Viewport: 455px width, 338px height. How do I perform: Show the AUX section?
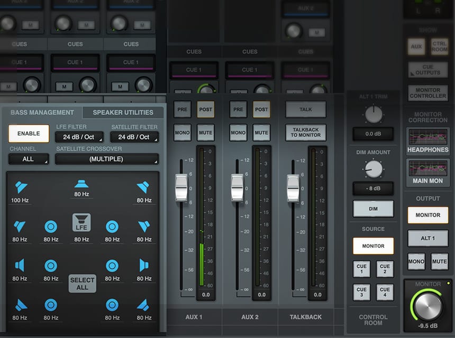coord(416,46)
